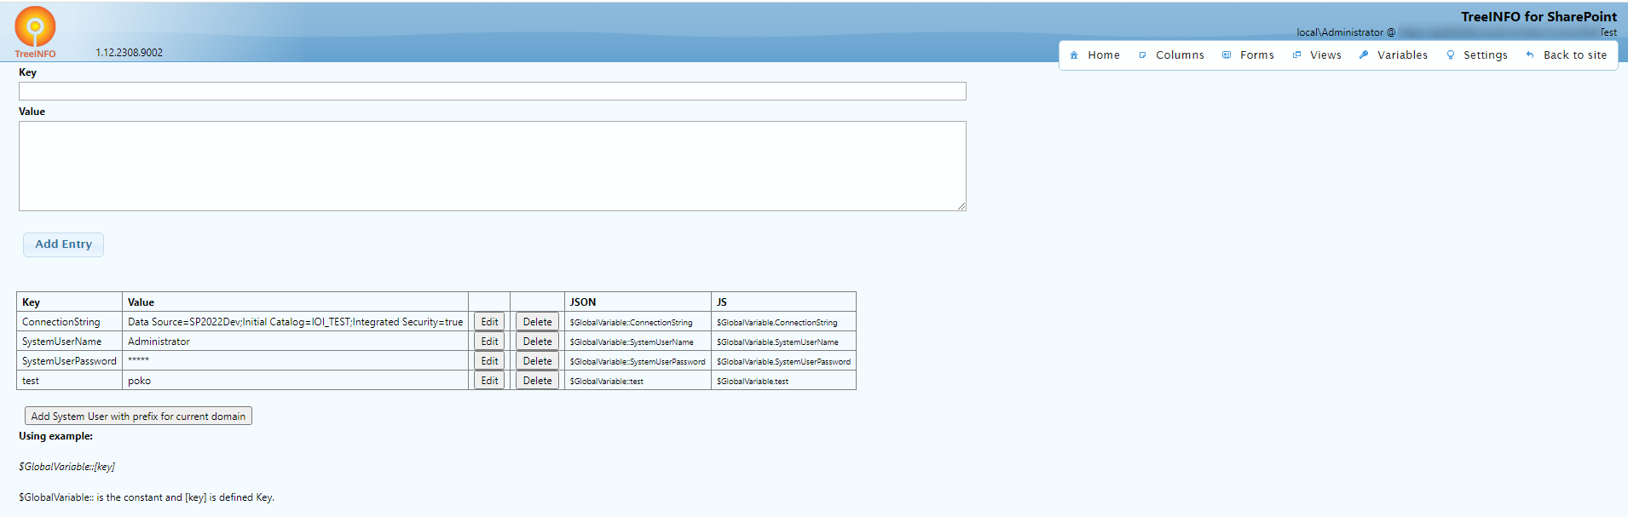Add System User with prefix for current domain
1628x517 pixels.
pos(138,416)
